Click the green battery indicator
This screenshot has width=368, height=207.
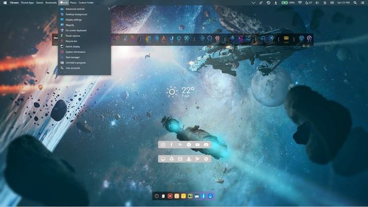point(285,3)
